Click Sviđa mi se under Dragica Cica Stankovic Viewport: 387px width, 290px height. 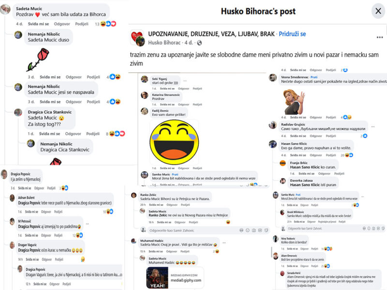click(49, 134)
